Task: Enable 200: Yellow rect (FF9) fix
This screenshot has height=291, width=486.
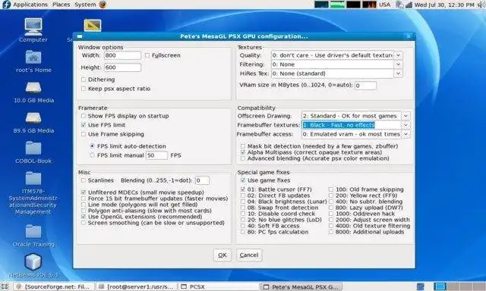Action: click(331, 196)
